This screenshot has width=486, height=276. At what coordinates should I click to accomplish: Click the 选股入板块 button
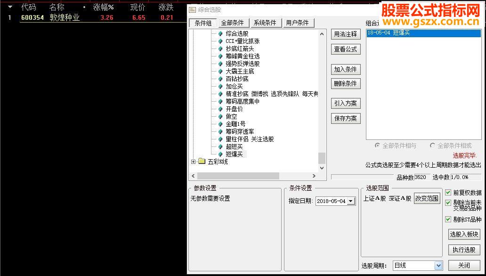point(464,235)
